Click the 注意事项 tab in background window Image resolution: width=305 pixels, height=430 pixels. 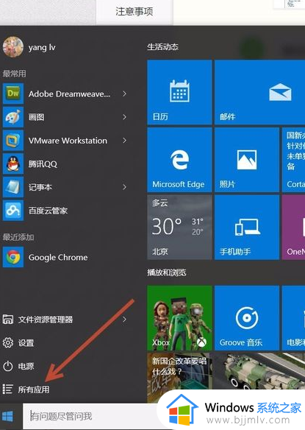coord(134,12)
